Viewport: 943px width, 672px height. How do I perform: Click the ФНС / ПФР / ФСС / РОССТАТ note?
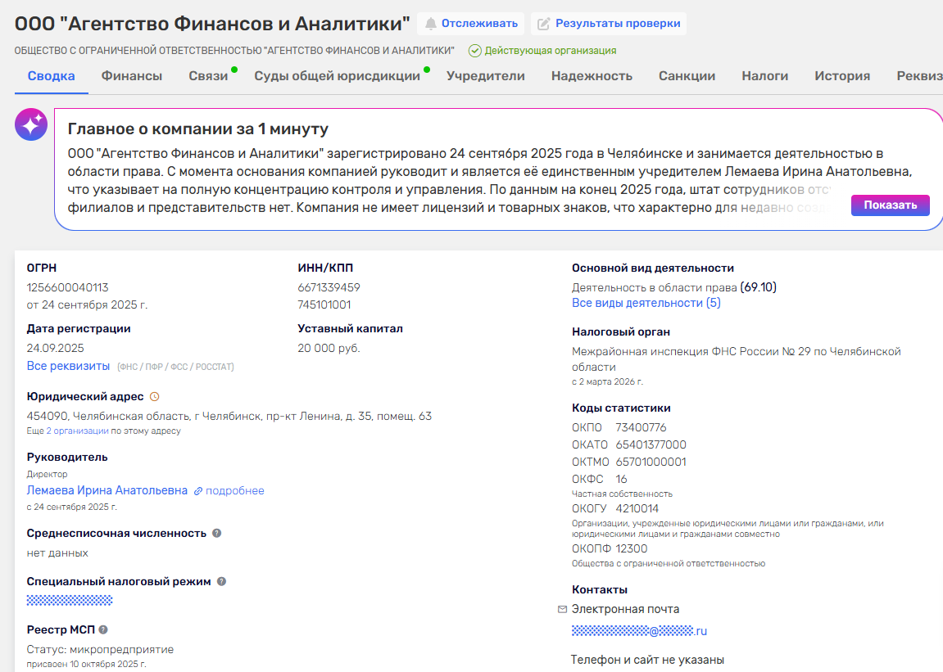[x=175, y=367]
